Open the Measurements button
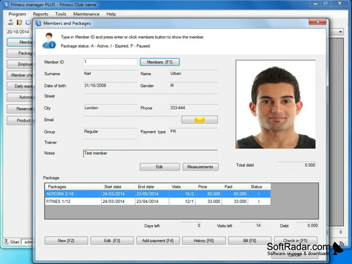The image size is (352, 264). point(200,167)
